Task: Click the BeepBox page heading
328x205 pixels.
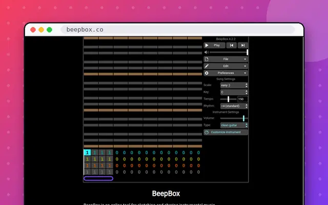Action: 166,194
